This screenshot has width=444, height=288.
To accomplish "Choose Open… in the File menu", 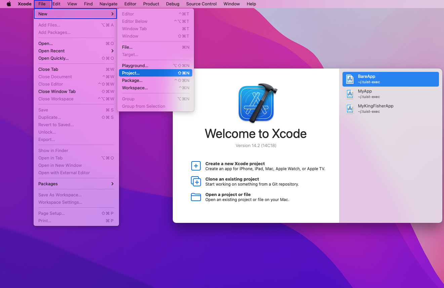I will point(76,43).
